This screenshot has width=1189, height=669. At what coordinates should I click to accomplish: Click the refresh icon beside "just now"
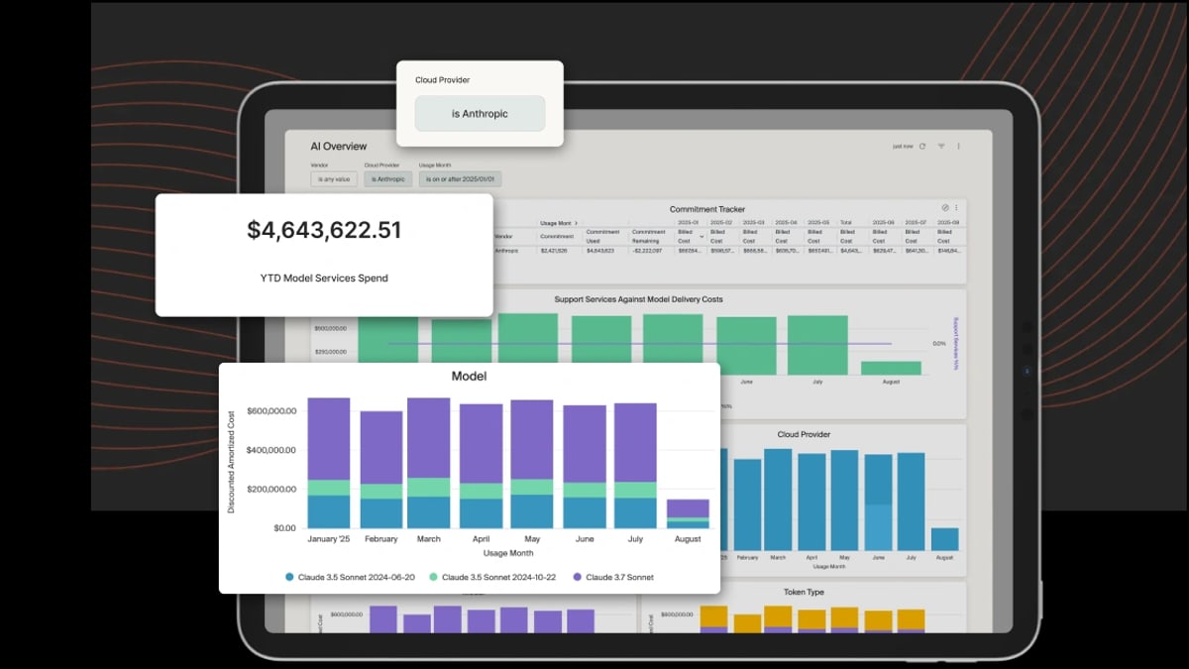[922, 146]
